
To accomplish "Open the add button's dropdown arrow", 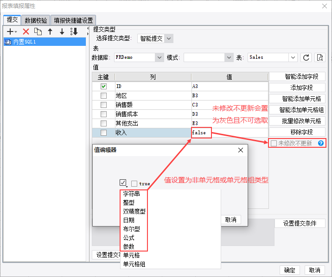I will [x=16, y=32].
